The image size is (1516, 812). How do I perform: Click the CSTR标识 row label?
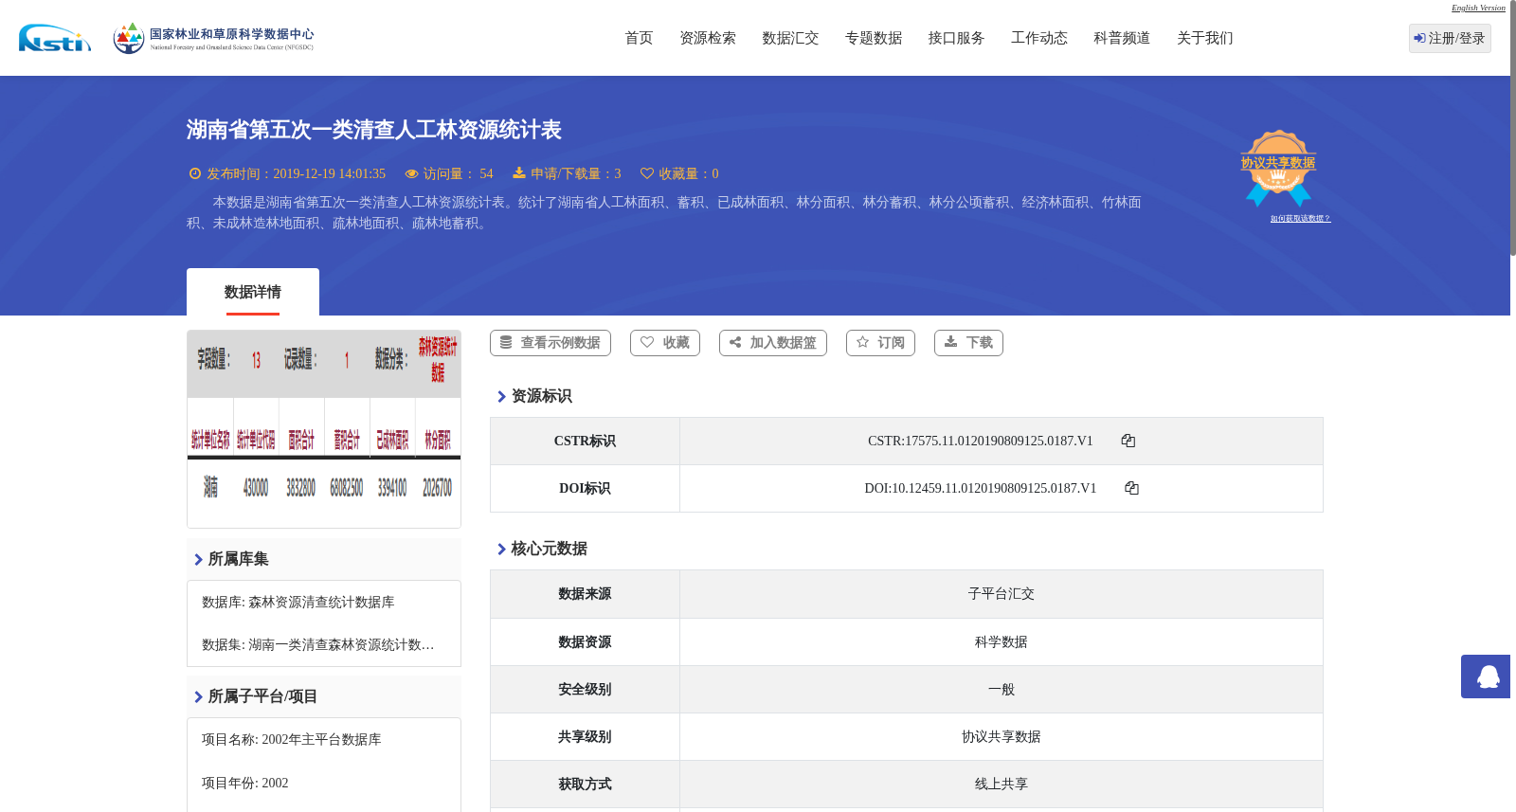(x=585, y=441)
